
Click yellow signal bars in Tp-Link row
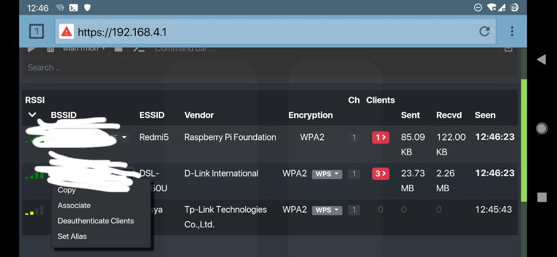pos(35,210)
